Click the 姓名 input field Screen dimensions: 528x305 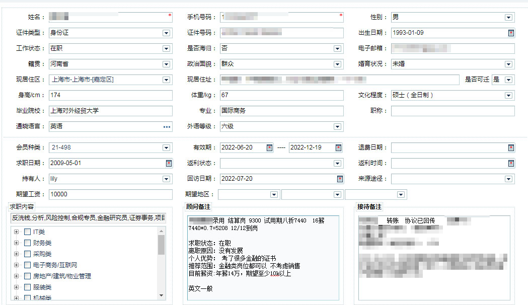pos(110,17)
